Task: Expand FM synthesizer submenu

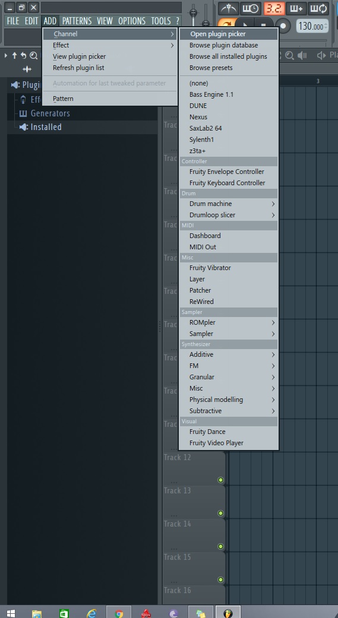Action: (x=228, y=366)
